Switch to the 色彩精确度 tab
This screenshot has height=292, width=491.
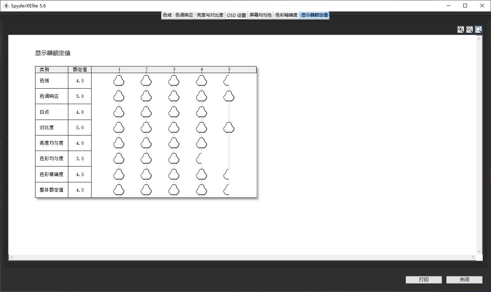(x=286, y=15)
